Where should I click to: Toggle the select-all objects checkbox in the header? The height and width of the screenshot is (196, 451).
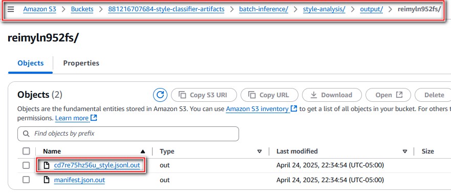[26, 151]
